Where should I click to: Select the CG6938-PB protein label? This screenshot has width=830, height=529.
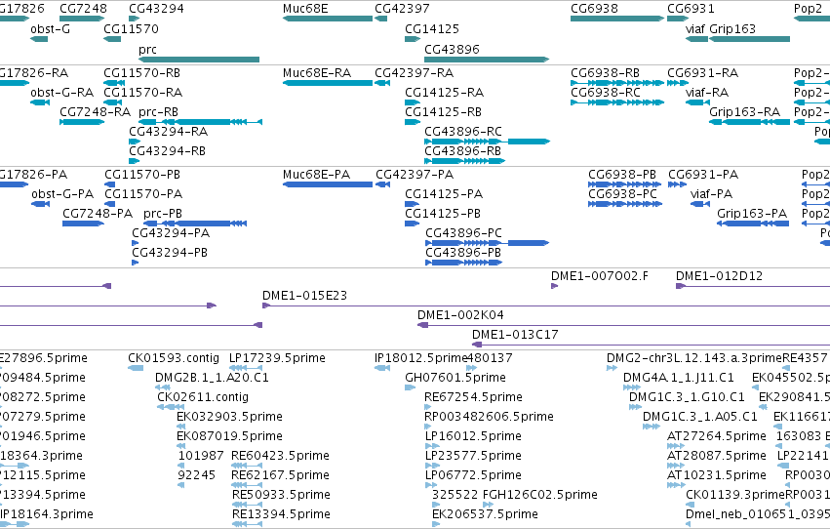[x=622, y=175]
